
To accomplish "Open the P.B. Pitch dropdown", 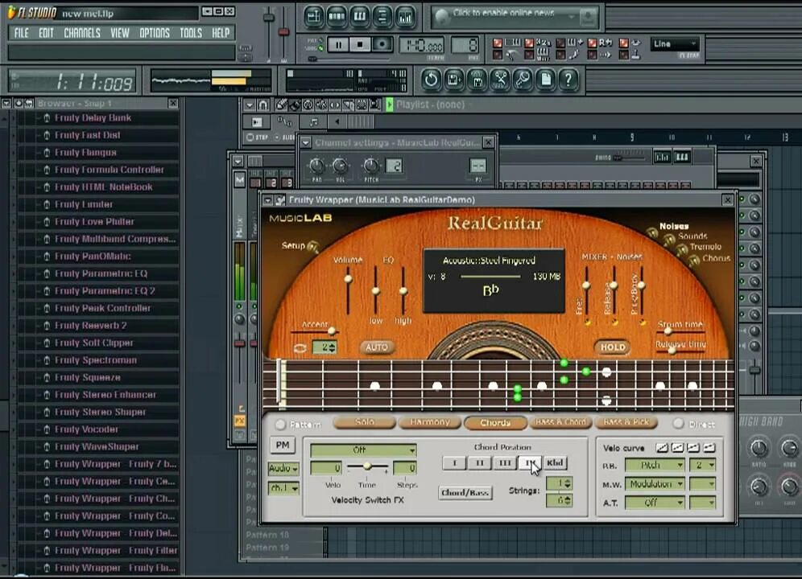I will (x=655, y=465).
